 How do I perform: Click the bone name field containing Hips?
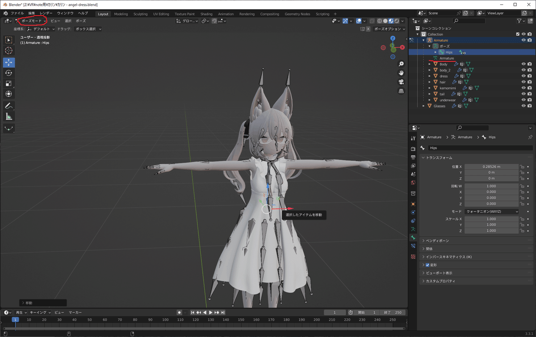[x=480, y=148]
